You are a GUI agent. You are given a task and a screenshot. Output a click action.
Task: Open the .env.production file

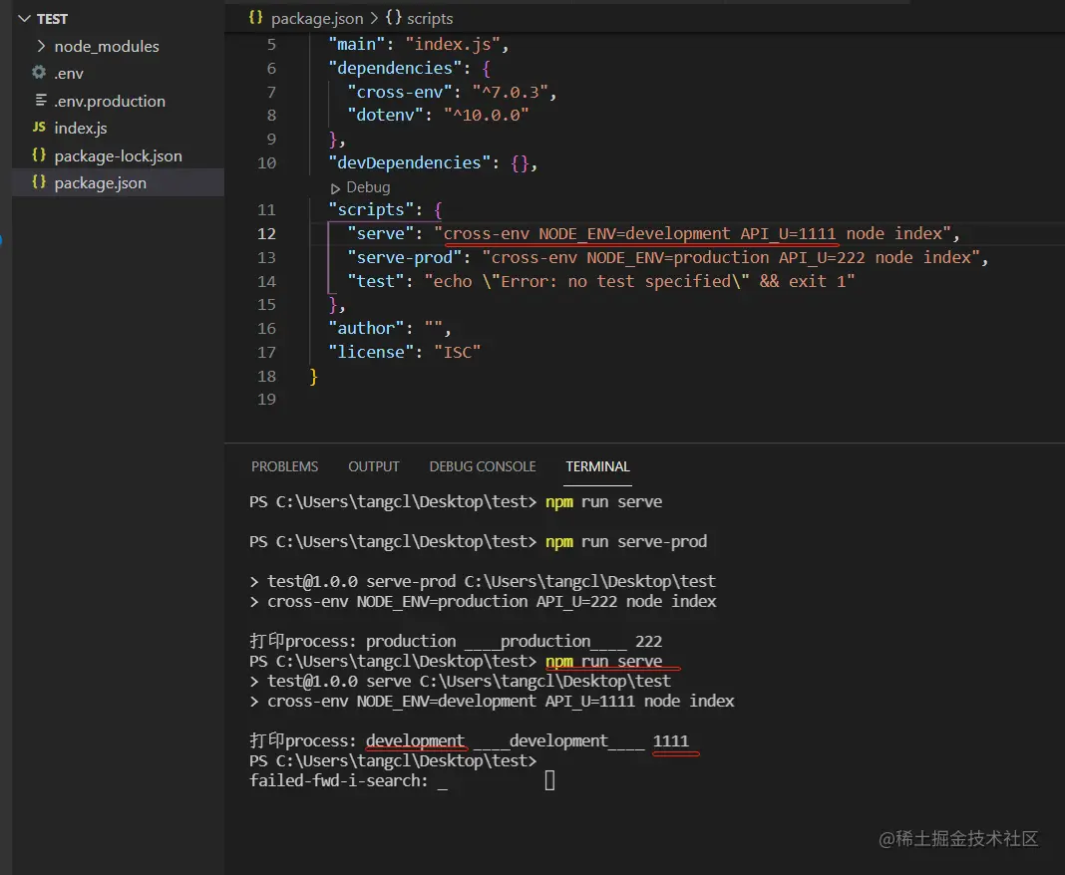click(110, 101)
